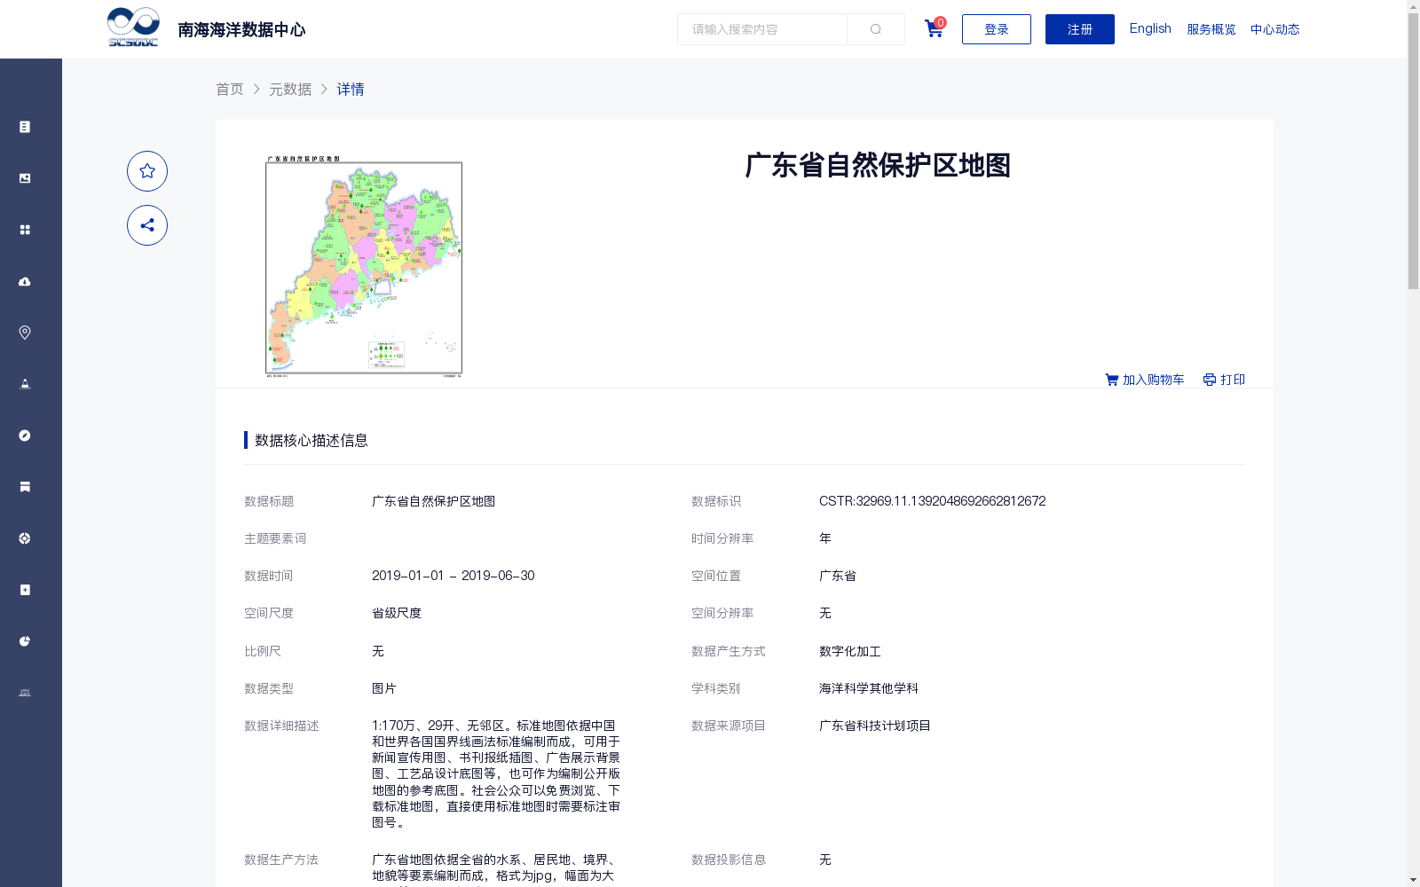Screen dimensions: 1420x887
Task: Open 中心动态 menu item
Action: coord(1275,29)
